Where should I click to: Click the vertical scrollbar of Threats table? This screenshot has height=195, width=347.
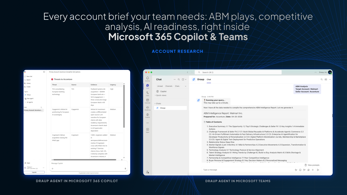pos(124,106)
